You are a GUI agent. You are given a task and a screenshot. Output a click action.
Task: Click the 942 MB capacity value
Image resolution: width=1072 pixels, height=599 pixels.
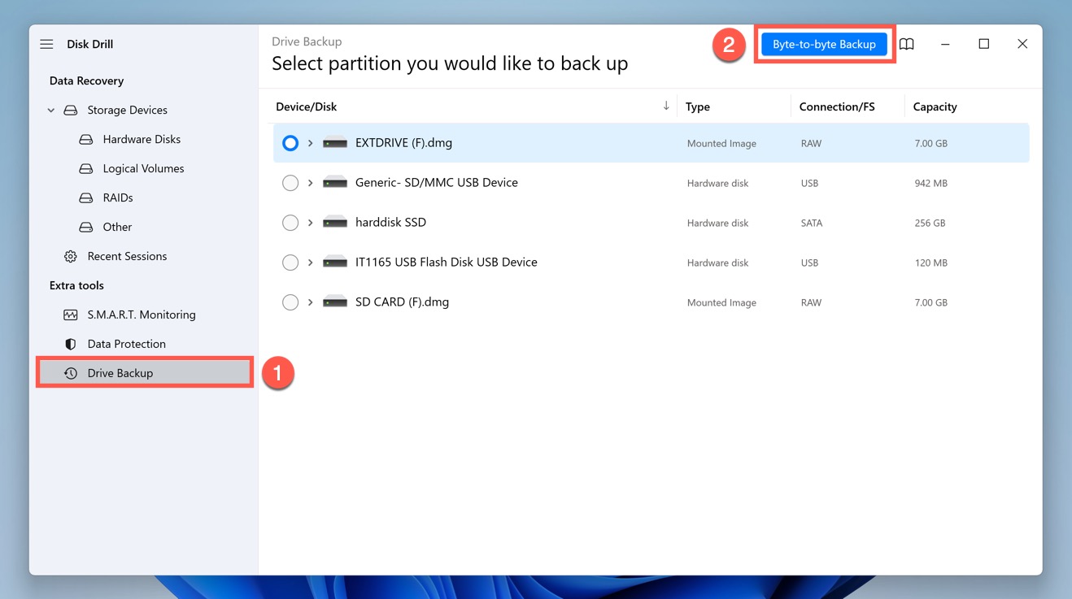pos(930,183)
